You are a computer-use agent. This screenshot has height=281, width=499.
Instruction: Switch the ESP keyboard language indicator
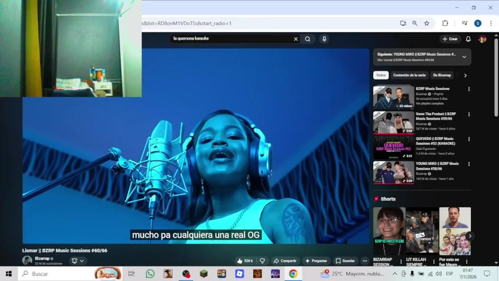tap(449, 274)
